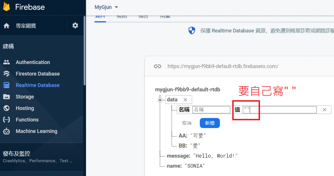The image size is (334, 176).
Task: Click 取消 to cancel adding
Action: point(187,123)
